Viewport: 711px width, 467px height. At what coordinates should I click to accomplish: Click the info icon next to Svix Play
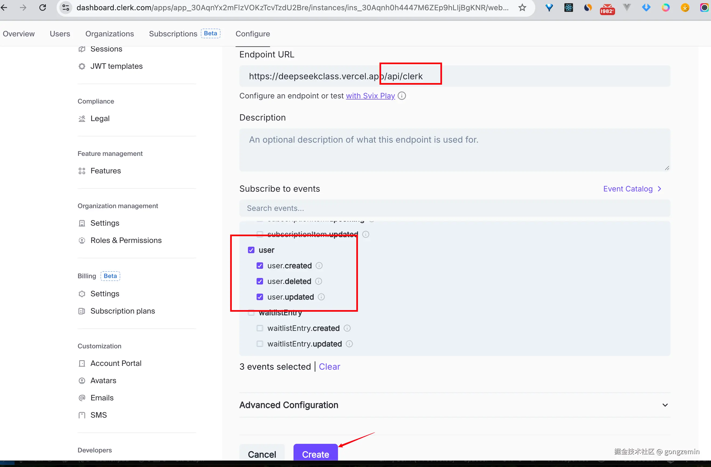coord(402,96)
